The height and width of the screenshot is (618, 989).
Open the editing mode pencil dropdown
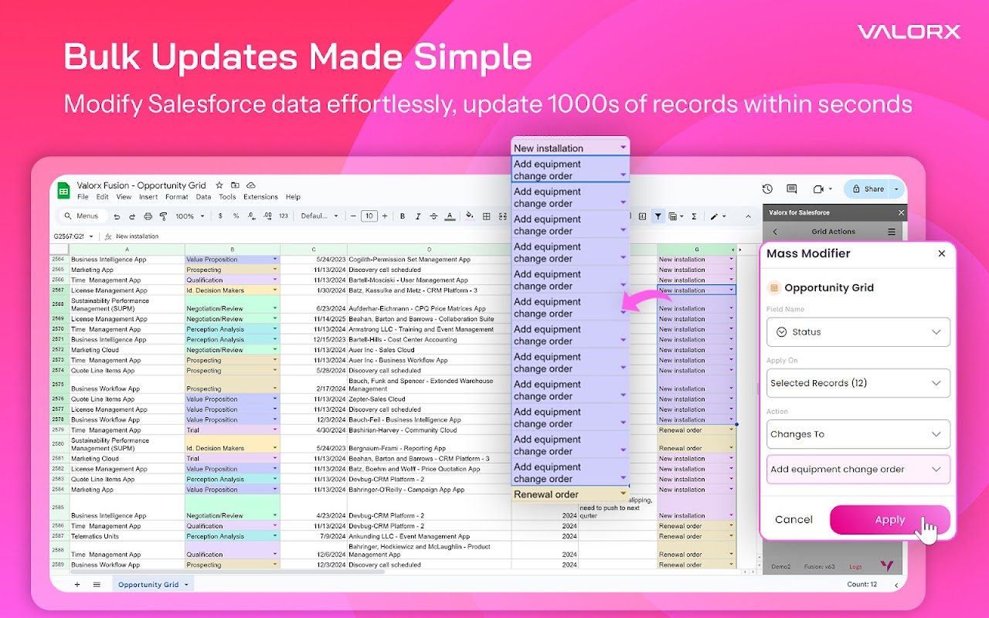(718, 216)
